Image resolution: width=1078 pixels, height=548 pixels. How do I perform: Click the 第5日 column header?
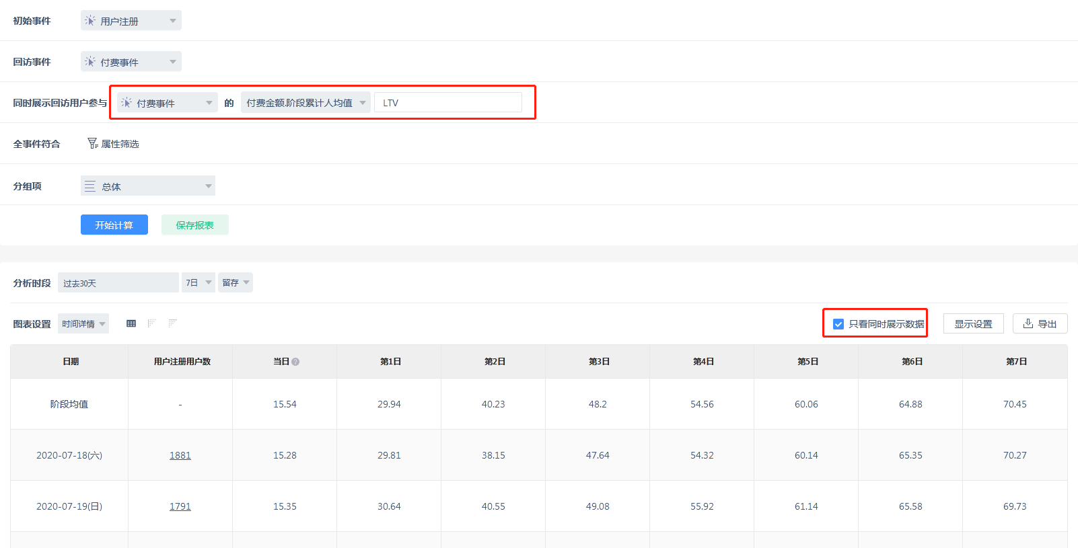click(x=807, y=362)
